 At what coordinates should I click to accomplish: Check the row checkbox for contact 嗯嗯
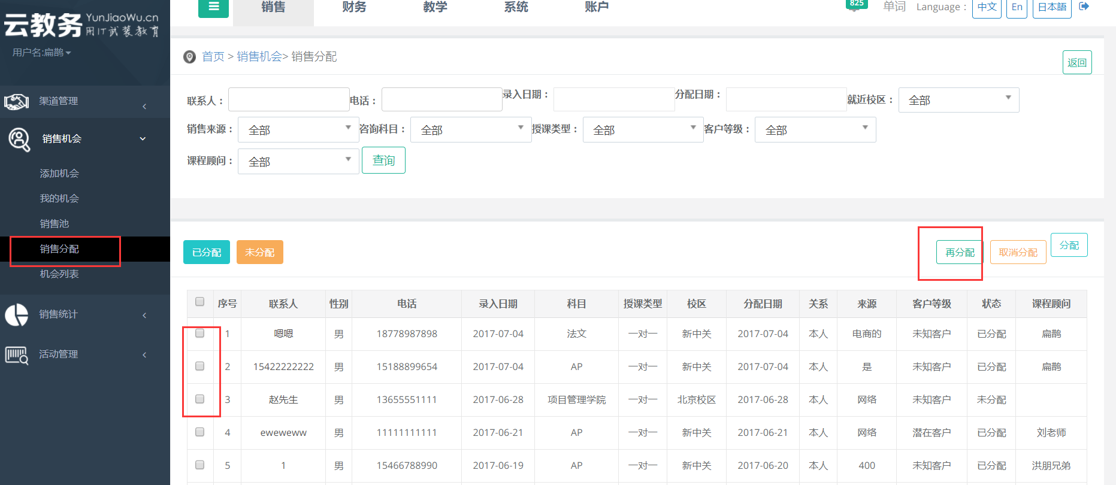pyautogui.click(x=200, y=334)
